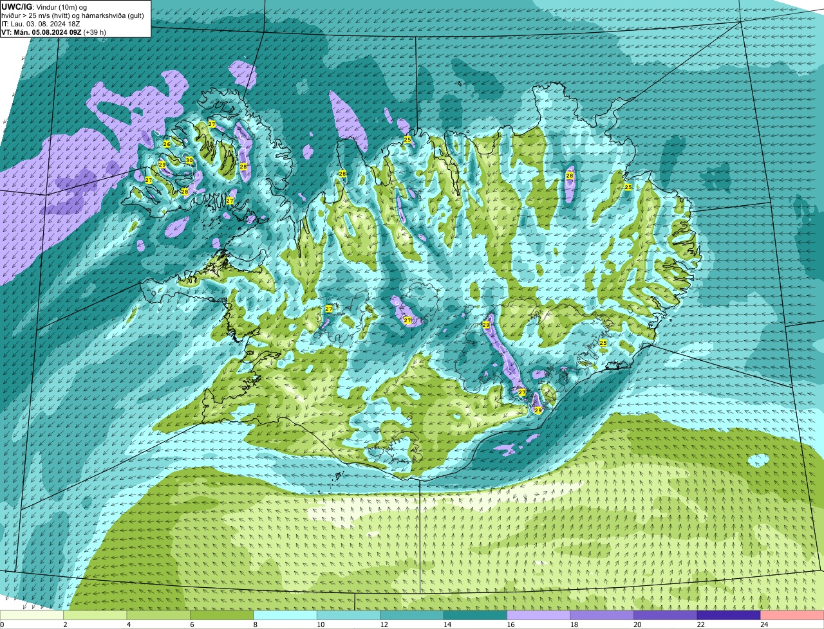Click the 22–24 m/s dark indigo legend swatch

click(729, 615)
